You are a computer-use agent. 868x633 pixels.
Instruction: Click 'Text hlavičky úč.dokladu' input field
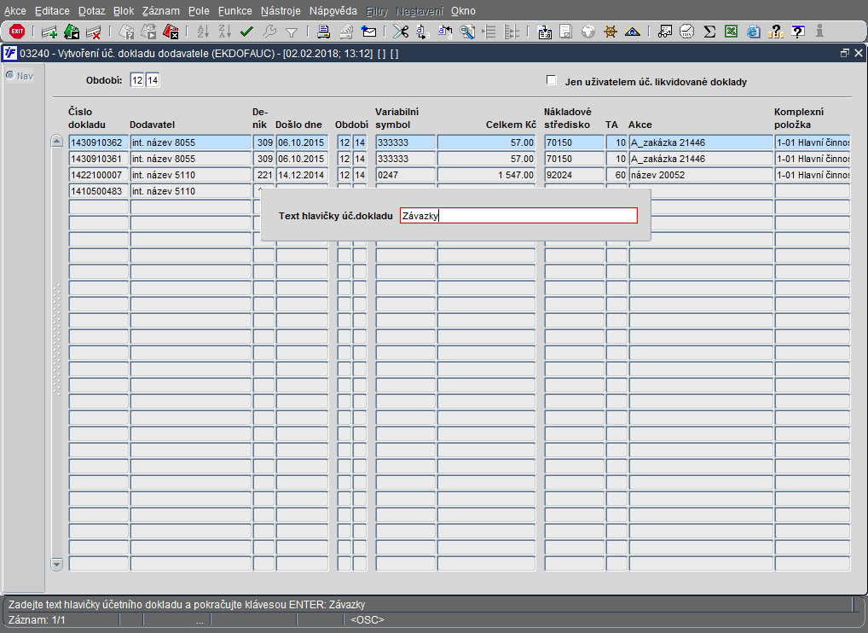click(518, 216)
